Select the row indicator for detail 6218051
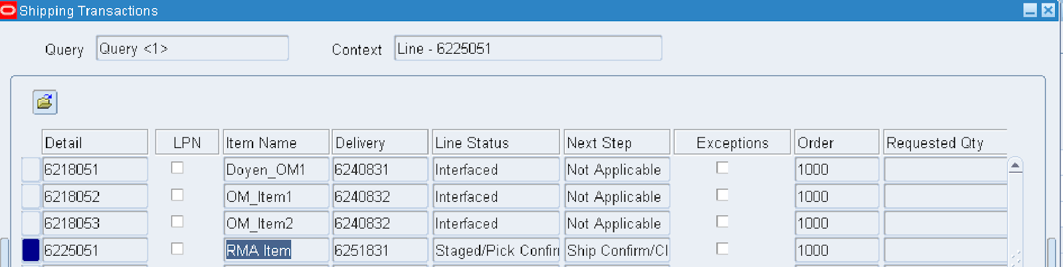This screenshot has height=267, width=1063. tap(31, 169)
